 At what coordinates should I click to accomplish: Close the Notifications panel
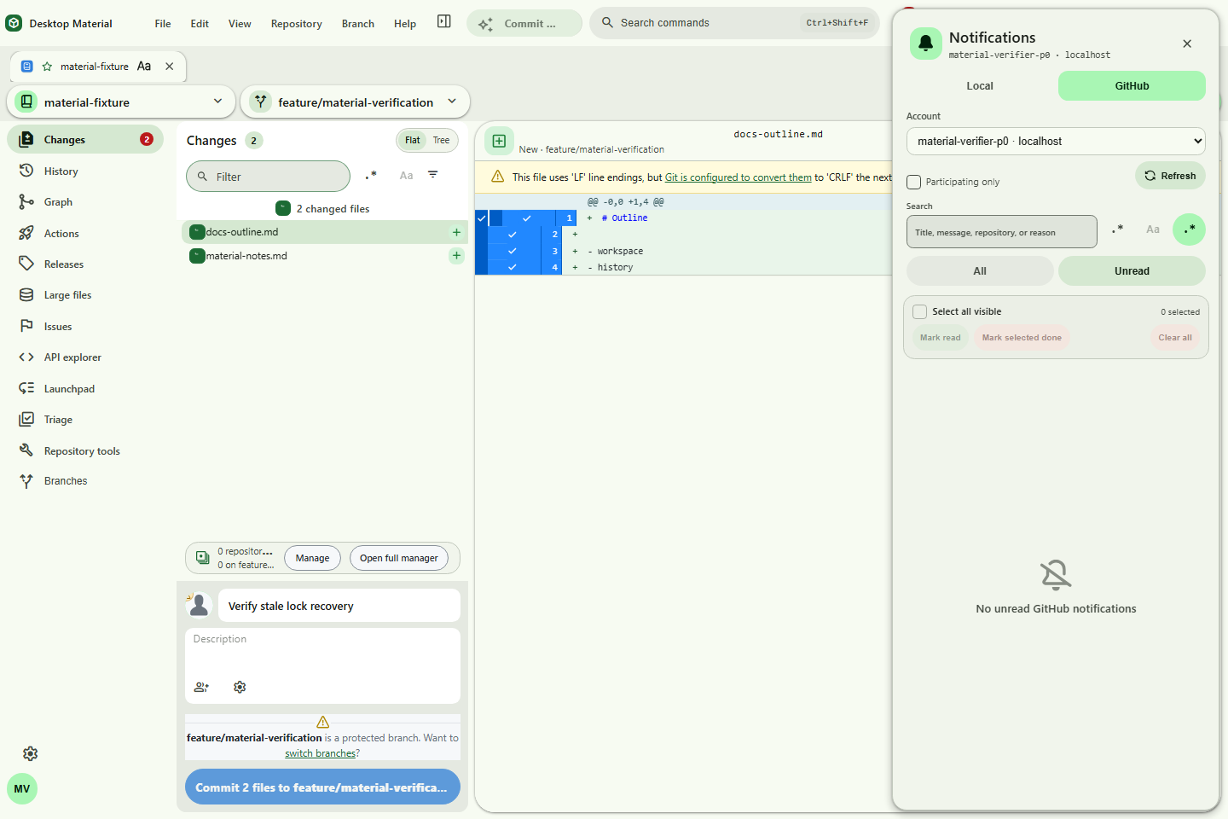click(x=1187, y=44)
